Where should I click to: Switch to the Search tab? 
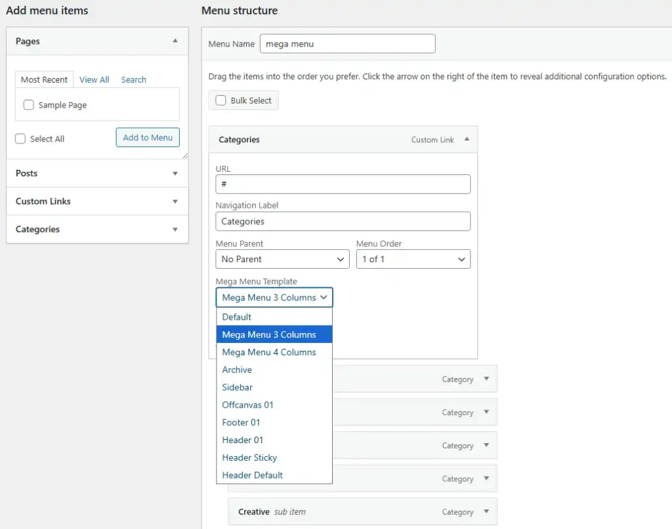tap(133, 80)
